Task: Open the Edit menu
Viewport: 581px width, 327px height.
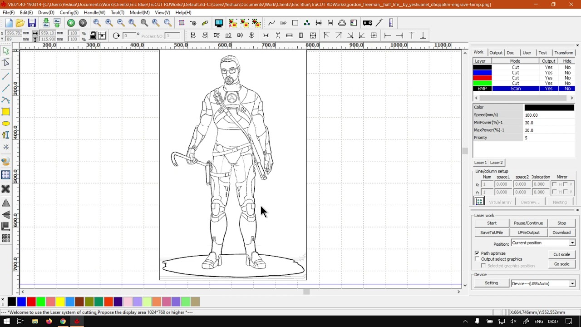Action: (x=26, y=12)
